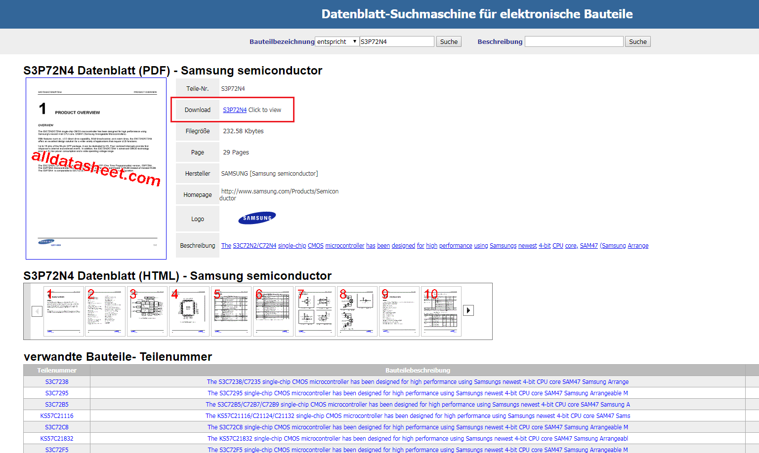759x453 pixels.
Task: Select the 'SAMSUNG [Samsung semiconductor]' manufacturer text
Action: click(x=270, y=174)
